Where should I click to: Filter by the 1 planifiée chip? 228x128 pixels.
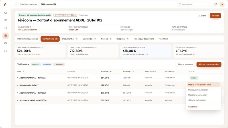(47, 65)
